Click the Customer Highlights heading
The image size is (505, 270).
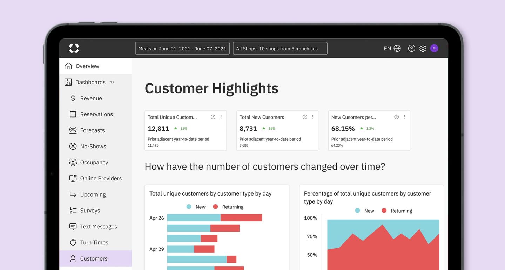(x=211, y=88)
